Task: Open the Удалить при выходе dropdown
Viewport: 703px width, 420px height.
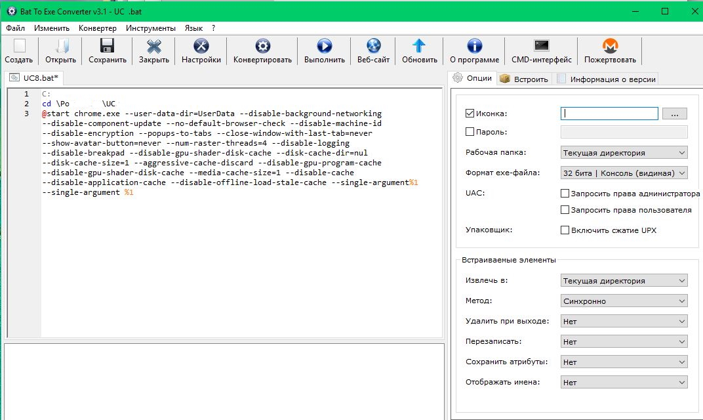Action: [x=624, y=322]
